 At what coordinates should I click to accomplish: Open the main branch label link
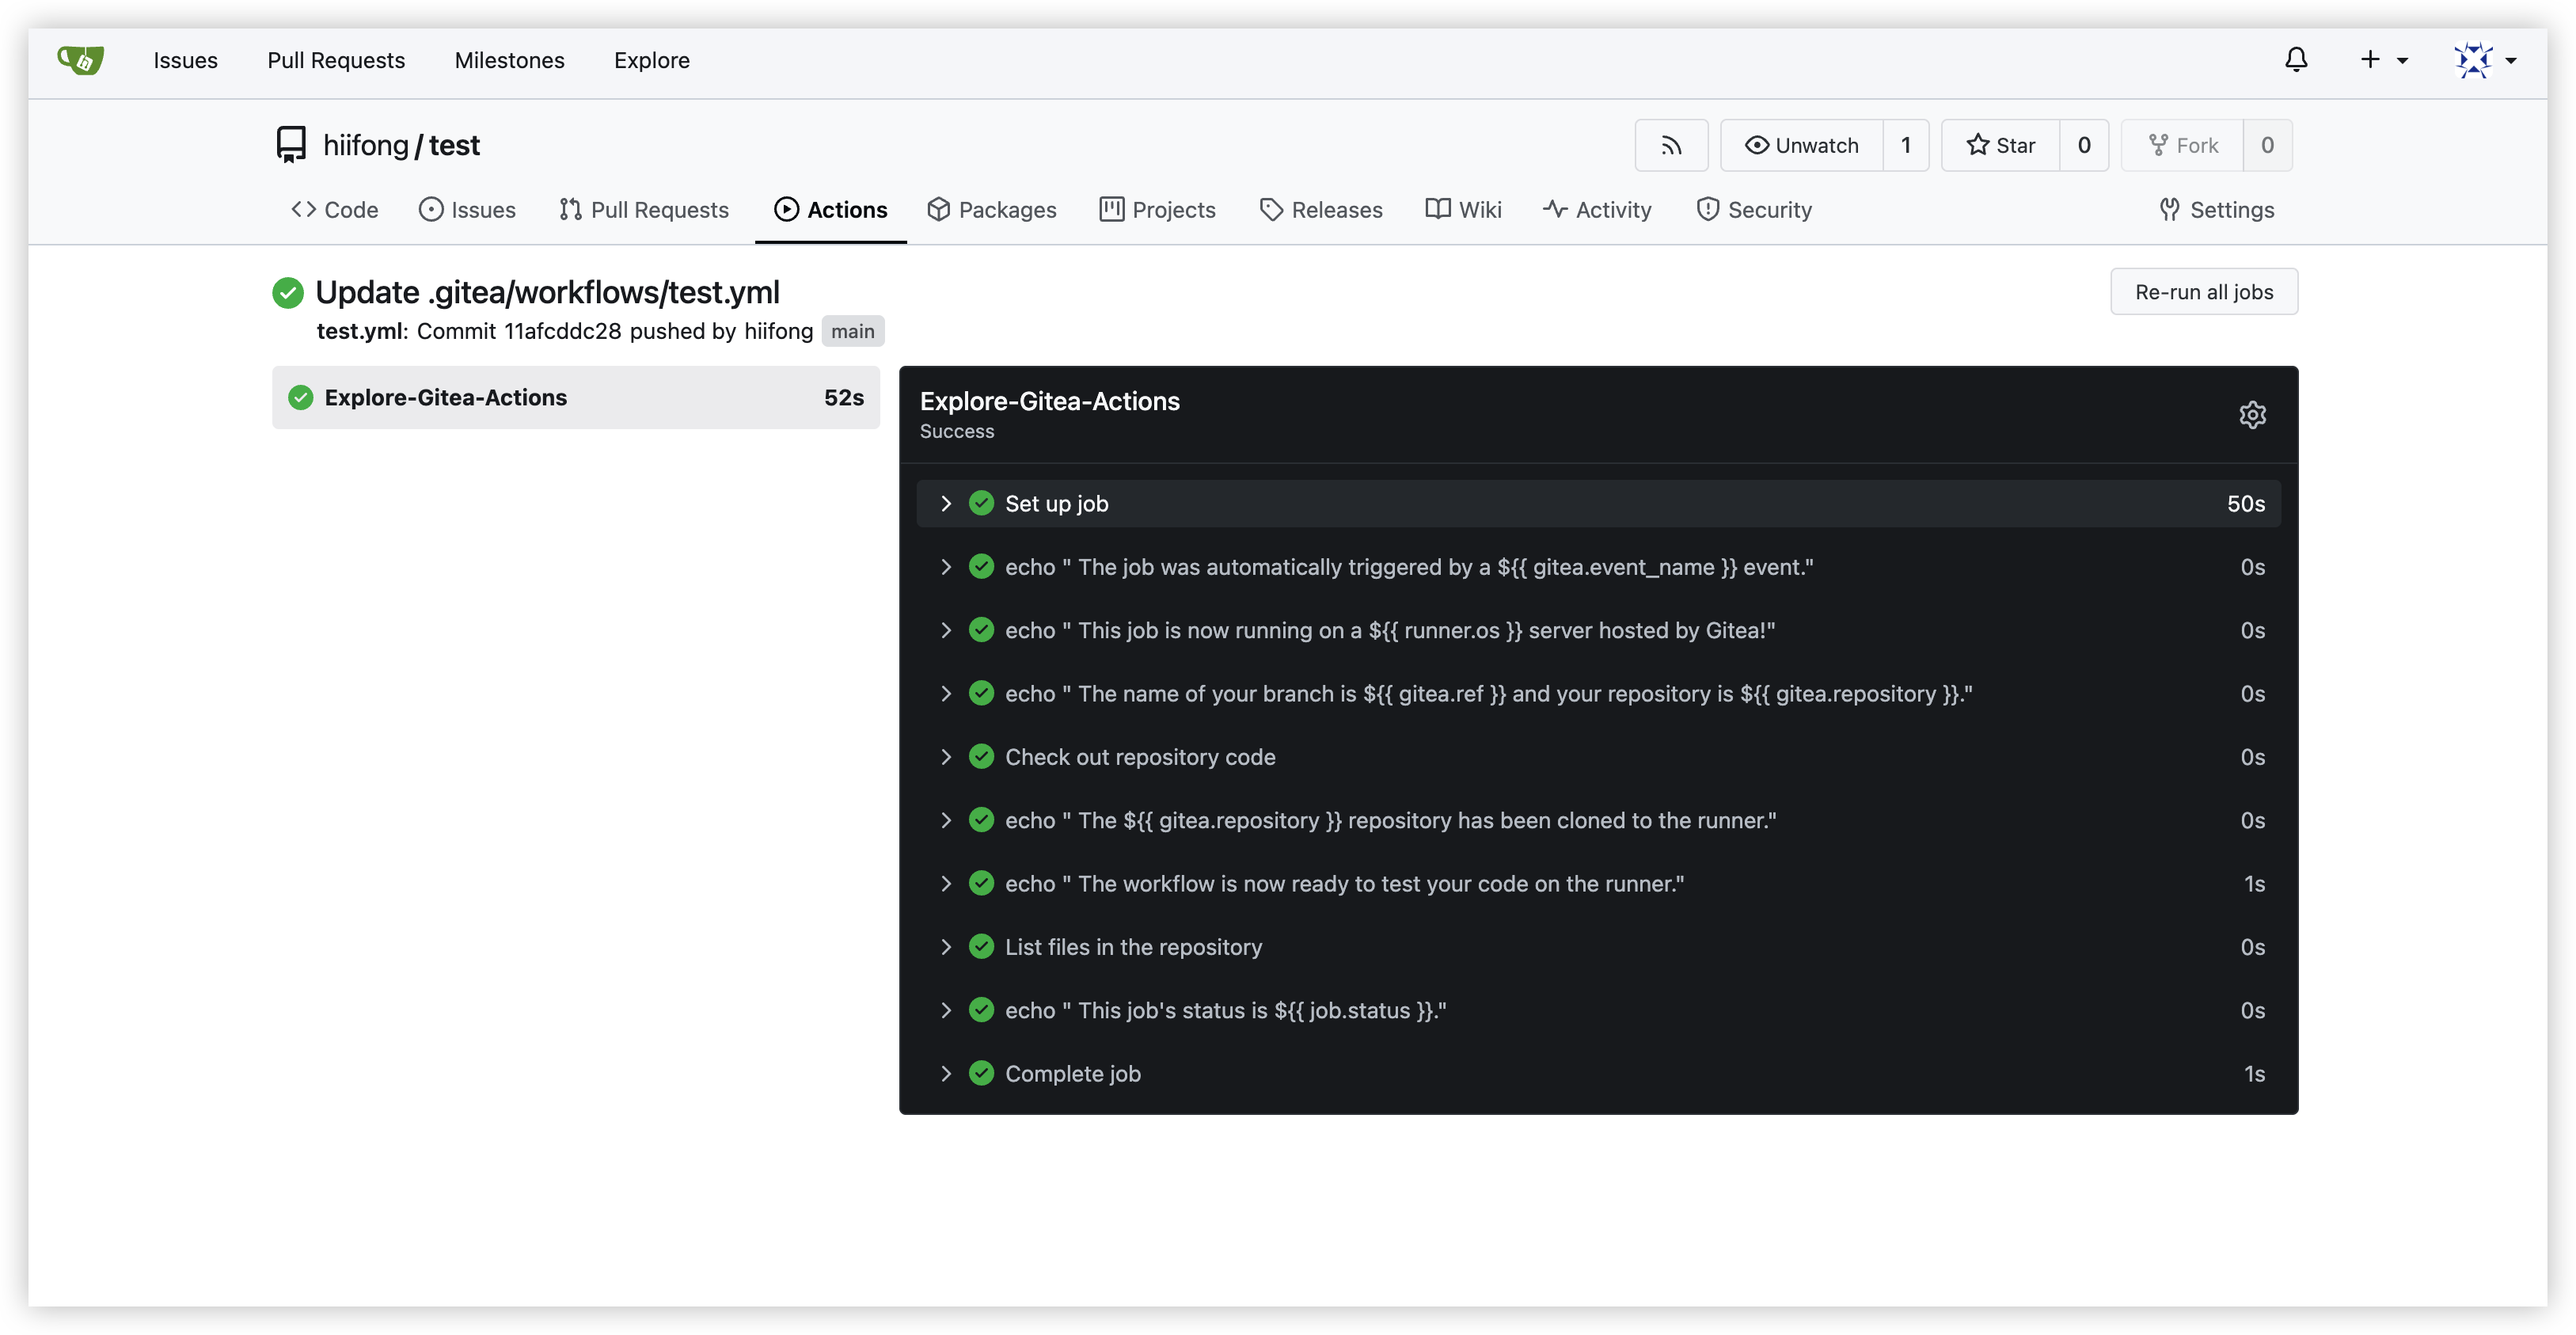coord(852,332)
